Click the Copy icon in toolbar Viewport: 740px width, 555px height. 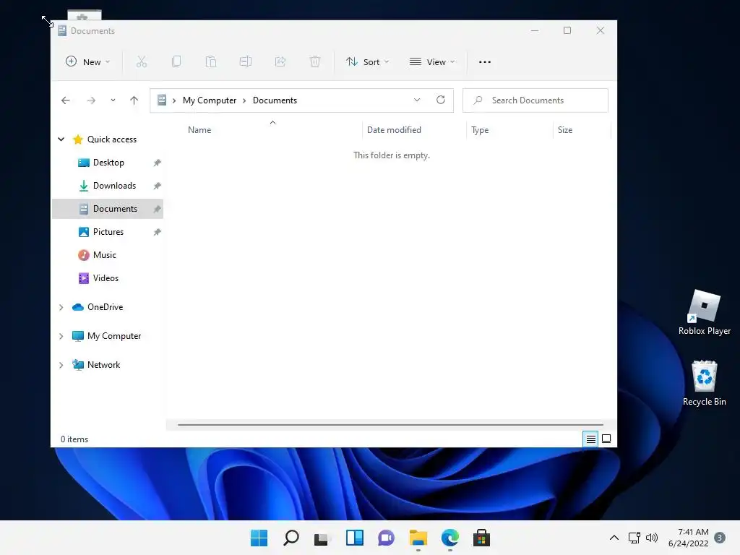pos(176,62)
